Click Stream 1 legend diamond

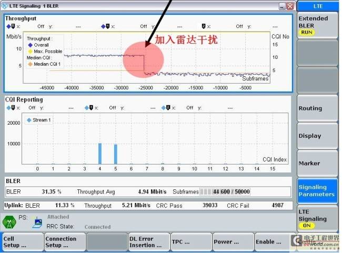coord(29,120)
